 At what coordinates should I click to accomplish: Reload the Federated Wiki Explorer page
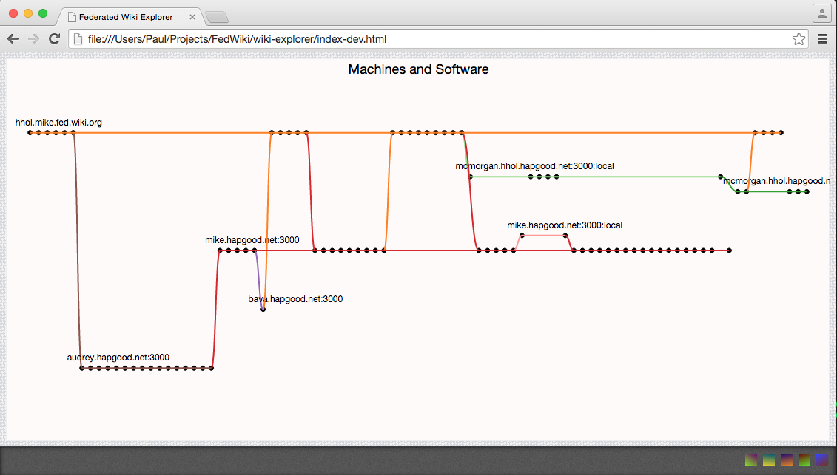[54, 39]
